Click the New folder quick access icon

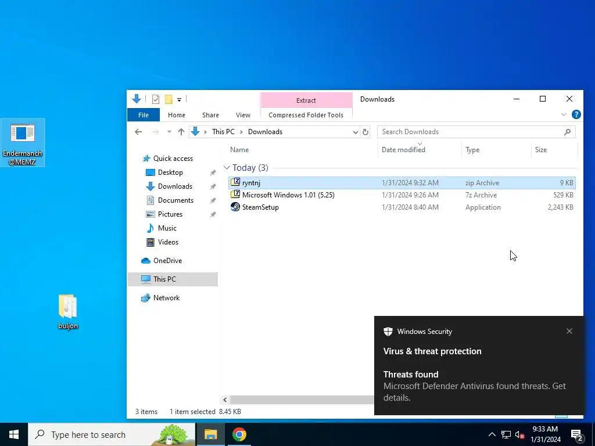pos(169,99)
